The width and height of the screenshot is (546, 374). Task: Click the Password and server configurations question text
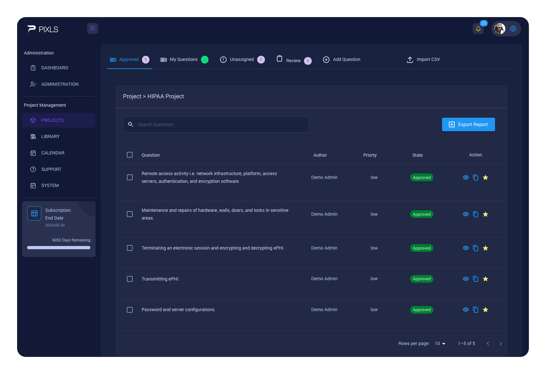[x=178, y=310]
